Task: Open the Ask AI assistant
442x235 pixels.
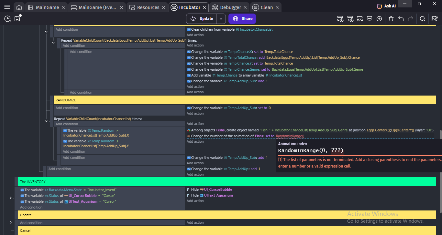Action: (x=386, y=6)
